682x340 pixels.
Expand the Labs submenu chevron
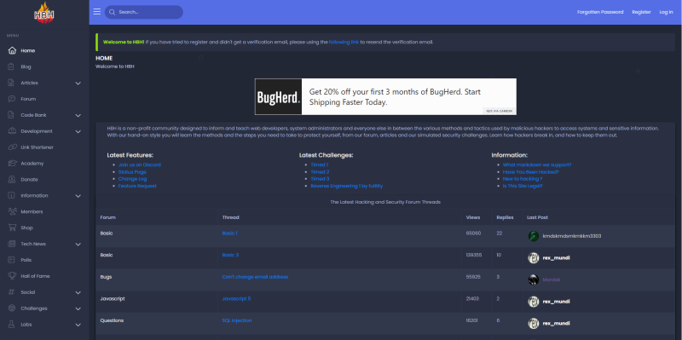pos(78,325)
